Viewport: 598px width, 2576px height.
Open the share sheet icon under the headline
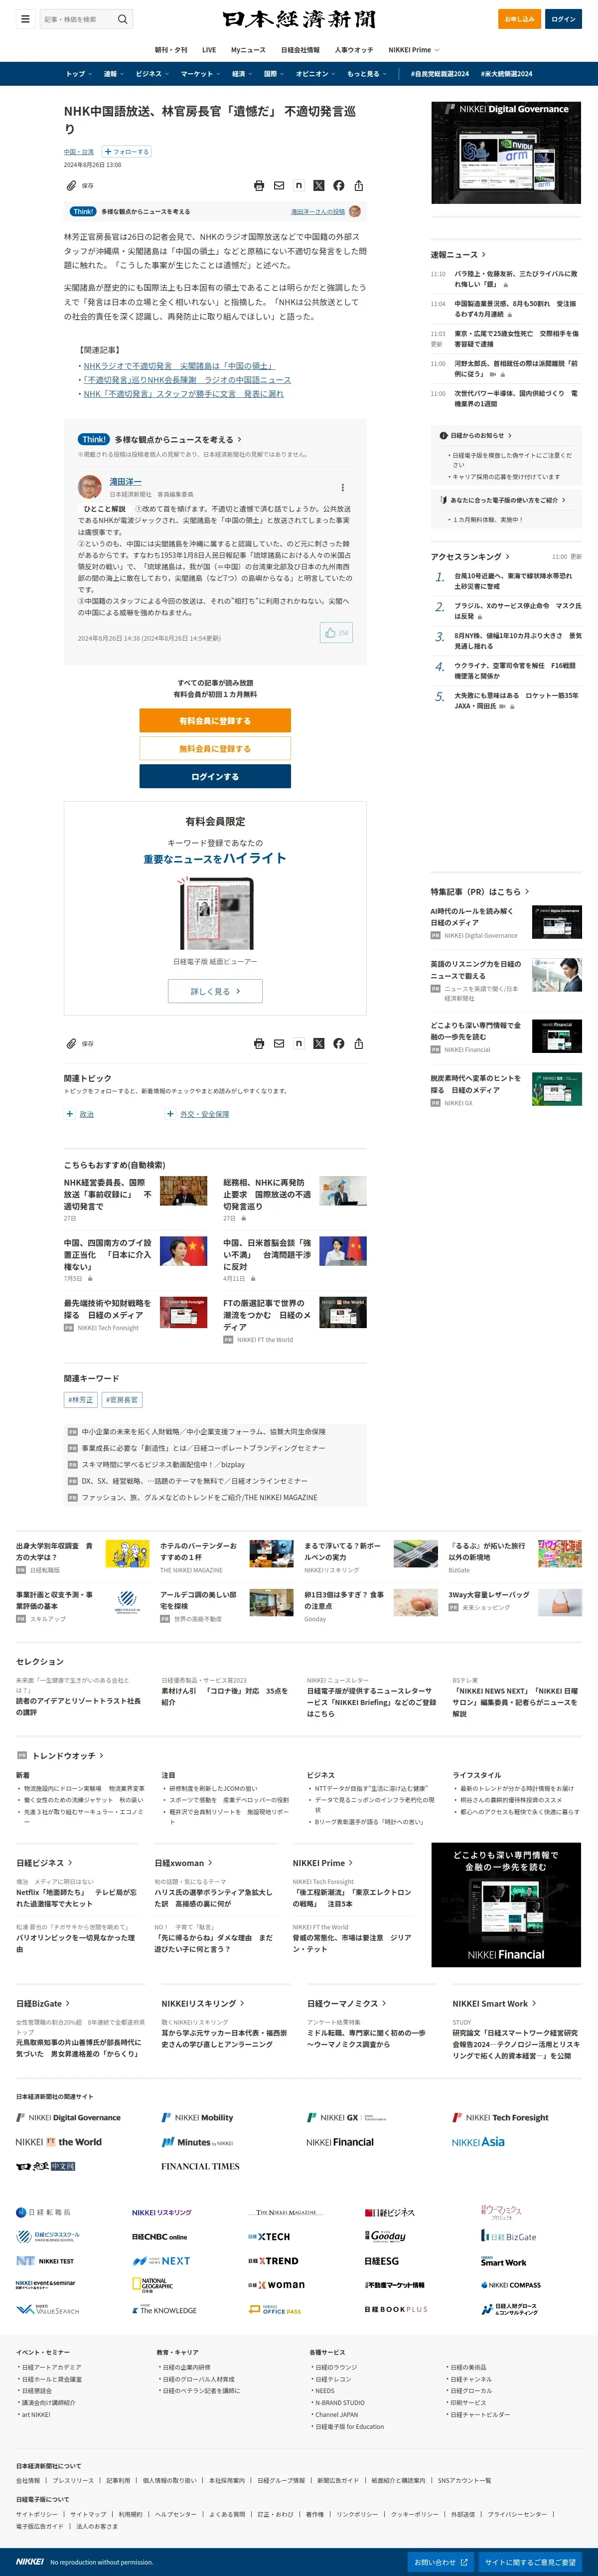[x=359, y=185]
